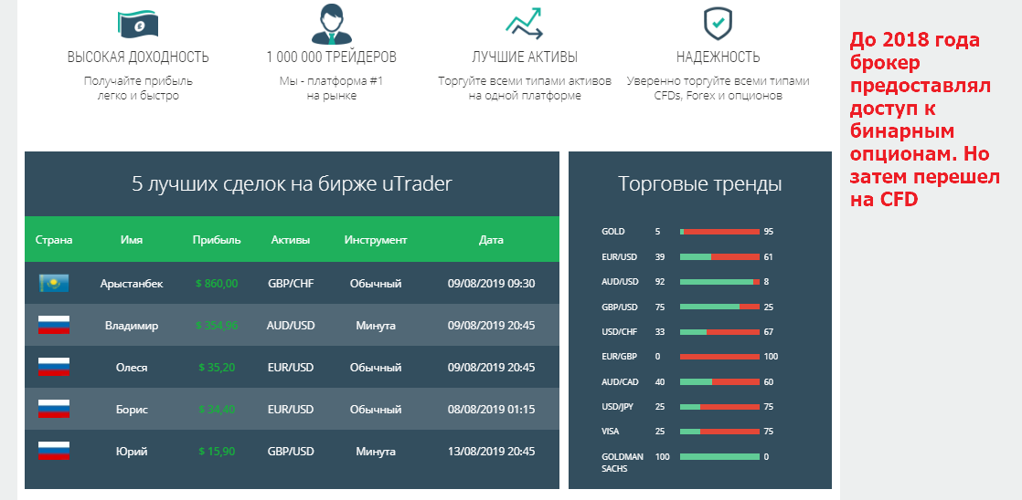
Task: Click the name Борис
Action: pos(132,410)
